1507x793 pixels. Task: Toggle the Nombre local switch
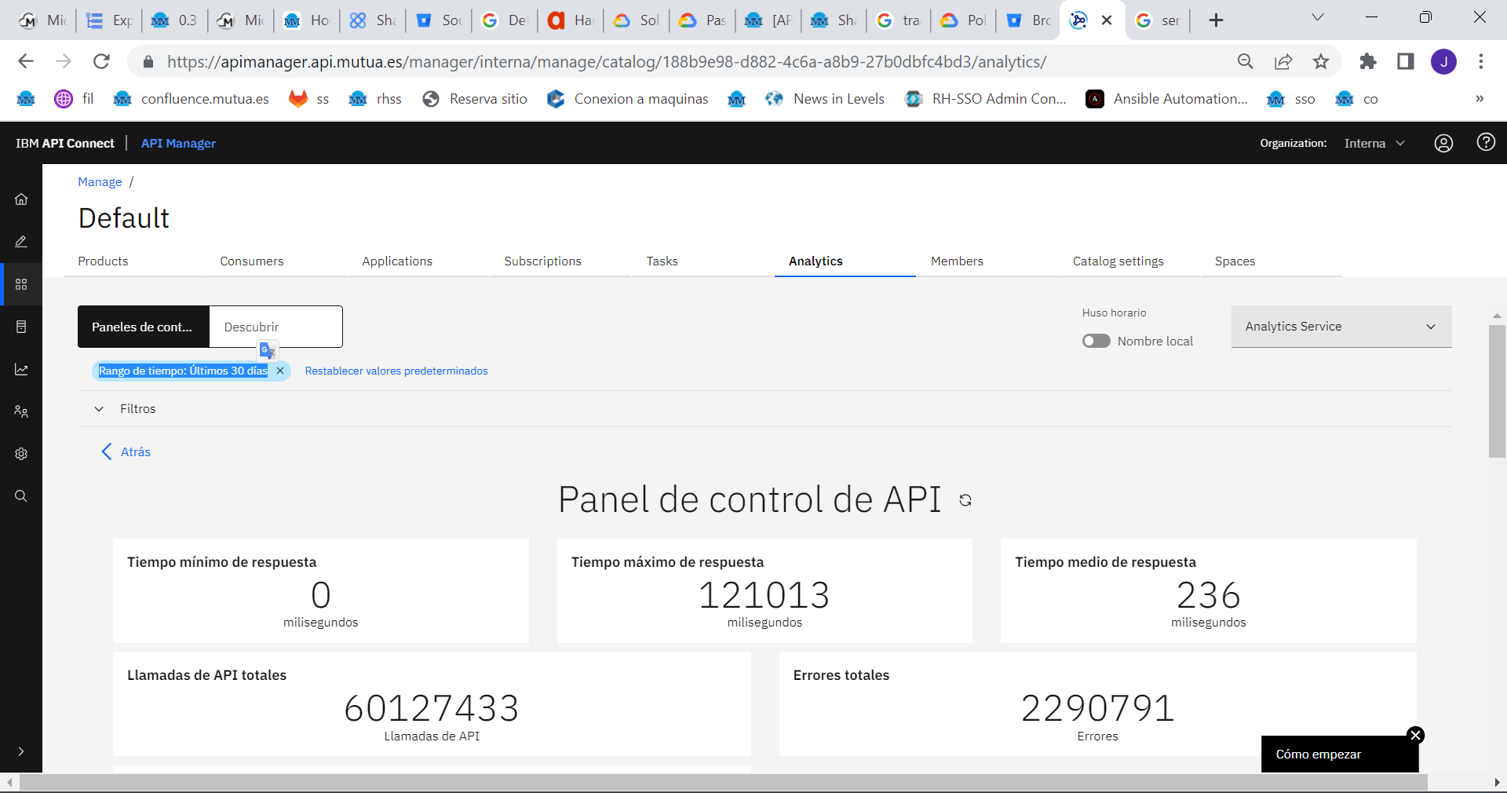[x=1096, y=341]
